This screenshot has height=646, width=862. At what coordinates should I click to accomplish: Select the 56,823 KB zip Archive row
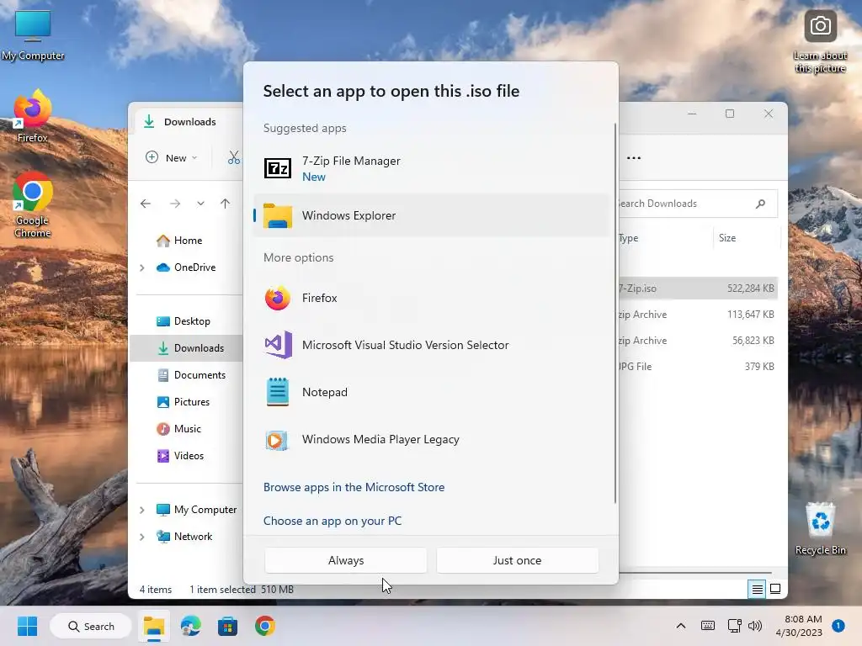698,341
